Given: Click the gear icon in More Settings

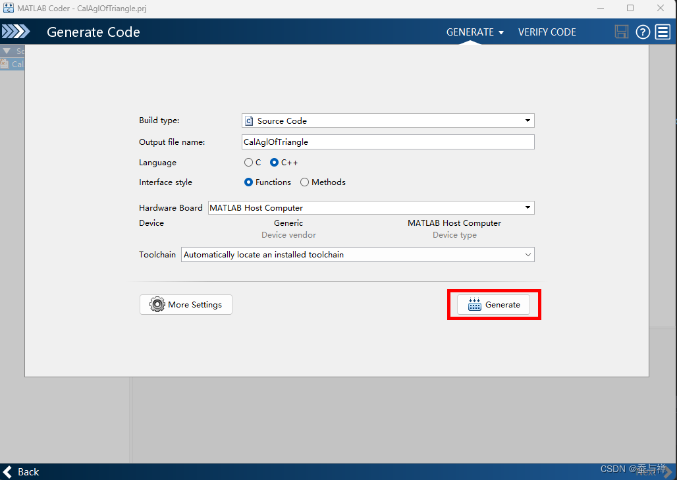Looking at the screenshot, I should click(x=157, y=304).
